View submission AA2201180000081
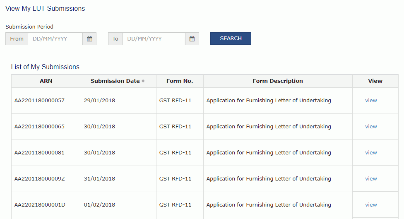This screenshot has height=219, width=404. 371,152
